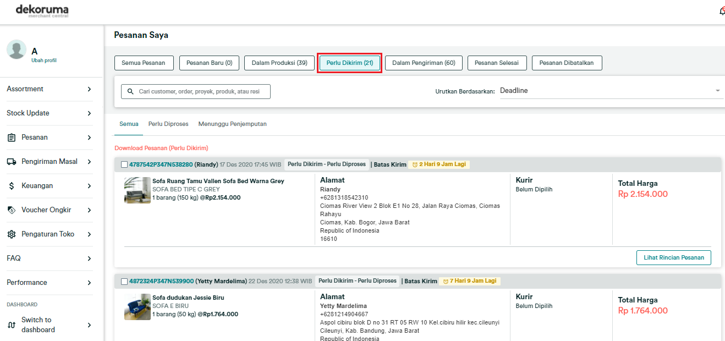This screenshot has height=341, width=725.
Task: Open the notification bell icon
Action: [x=722, y=11]
